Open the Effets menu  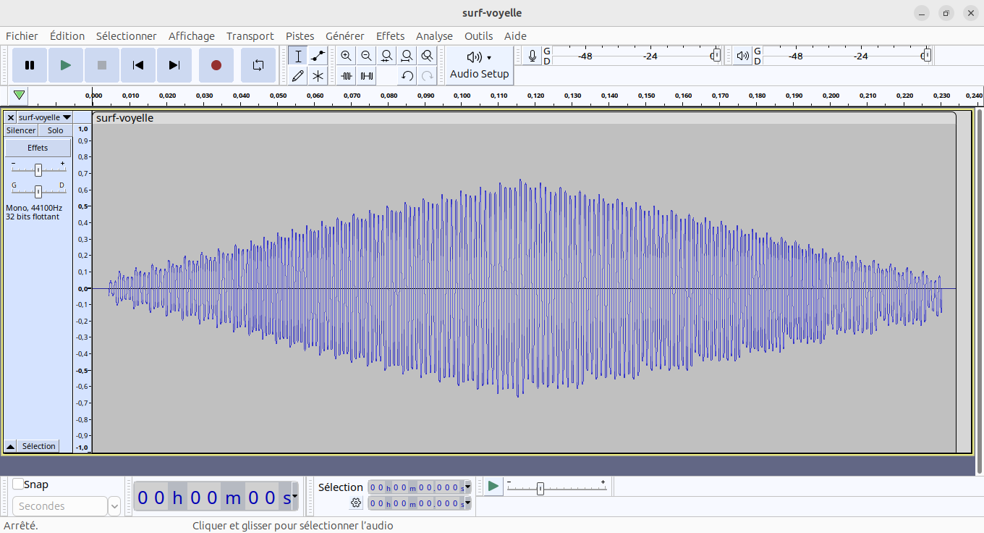pyautogui.click(x=390, y=36)
